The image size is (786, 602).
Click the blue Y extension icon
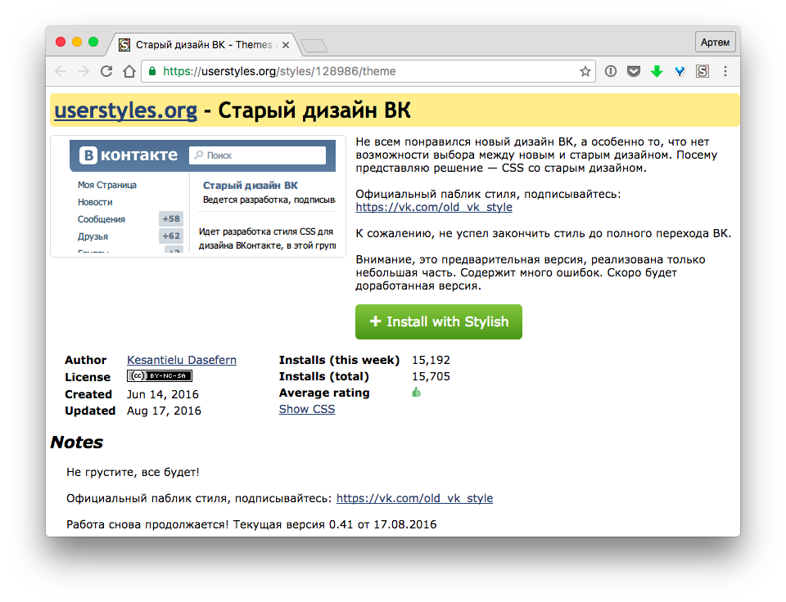(679, 71)
